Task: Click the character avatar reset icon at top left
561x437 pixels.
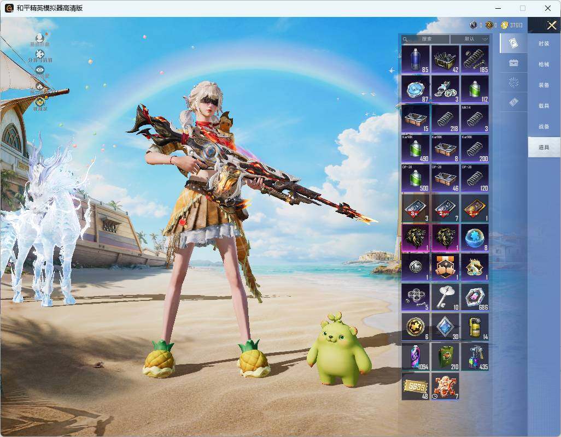Action: [x=40, y=38]
